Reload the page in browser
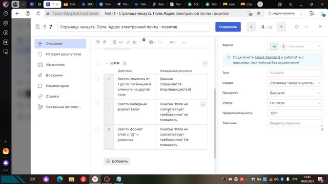This screenshot has width=328, height=184. [38, 14]
